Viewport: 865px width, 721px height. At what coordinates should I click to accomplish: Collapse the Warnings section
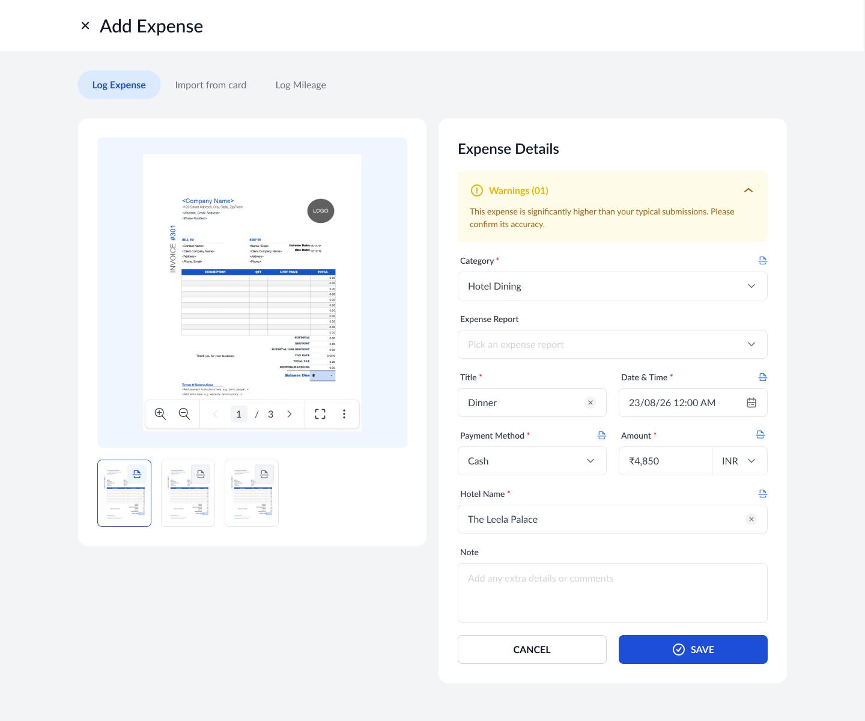[x=748, y=190]
